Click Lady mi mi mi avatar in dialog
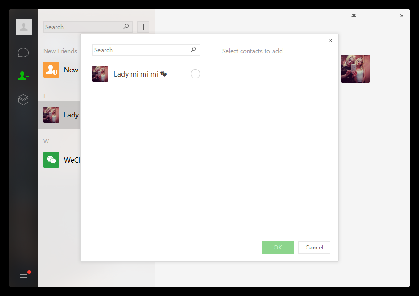The width and height of the screenshot is (419, 296). (100, 74)
